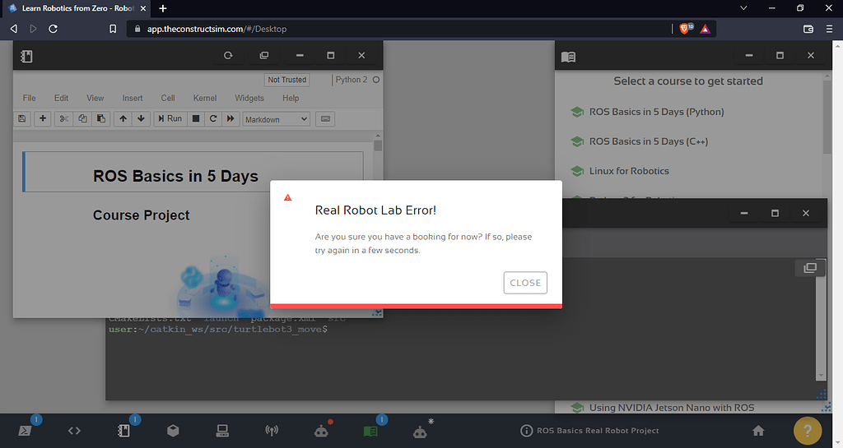Move selected cell up with arrow icon
The width and height of the screenshot is (843, 448).
click(123, 118)
